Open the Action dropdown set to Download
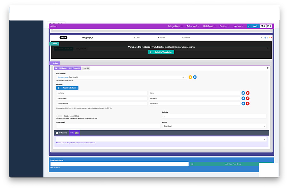The image size is (288, 189). (214, 126)
